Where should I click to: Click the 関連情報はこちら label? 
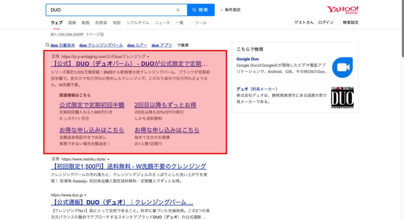[75, 95]
